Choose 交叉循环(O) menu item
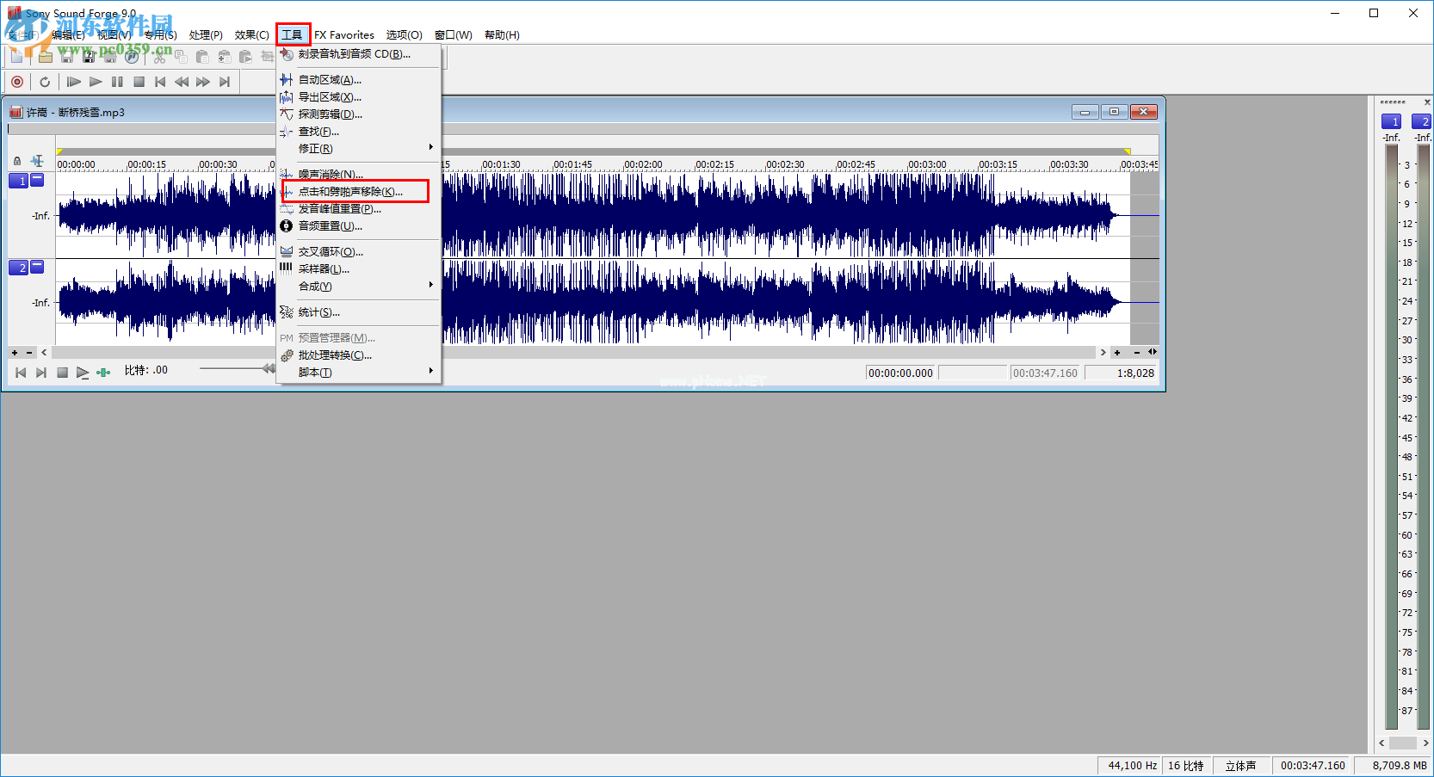 tap(359, 252)
